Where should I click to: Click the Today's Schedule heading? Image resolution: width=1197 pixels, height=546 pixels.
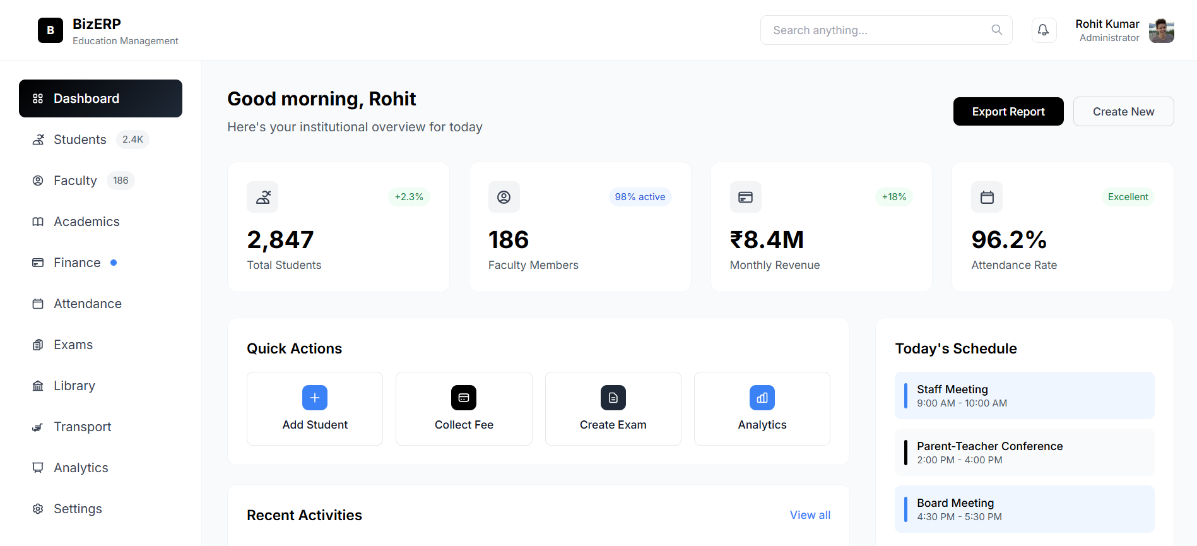click(x=956, y=348)
